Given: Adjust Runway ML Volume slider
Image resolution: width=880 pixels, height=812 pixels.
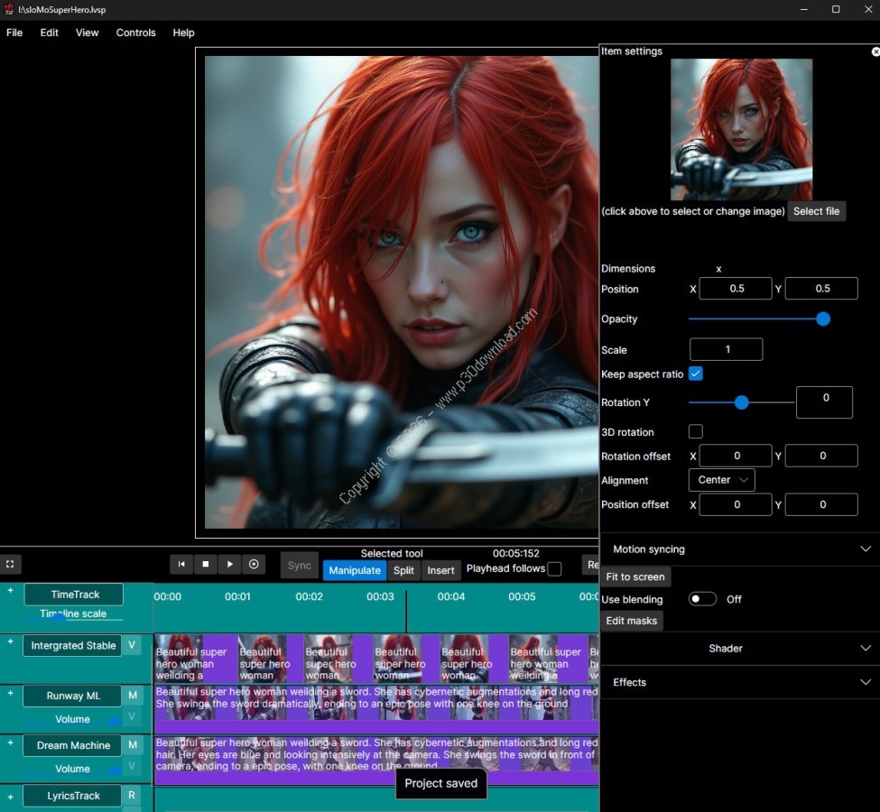Looking at the screenshot, I should click(114, 721).
